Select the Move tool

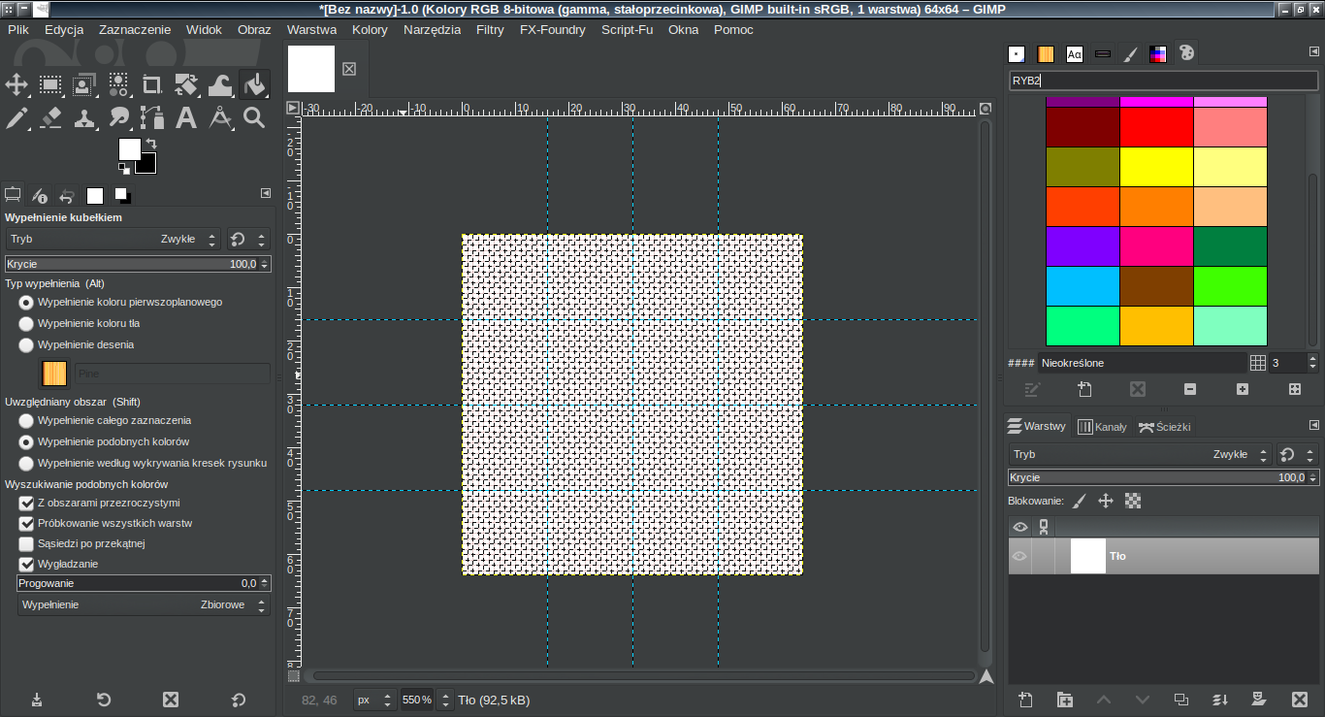click(x=16, y=84)
